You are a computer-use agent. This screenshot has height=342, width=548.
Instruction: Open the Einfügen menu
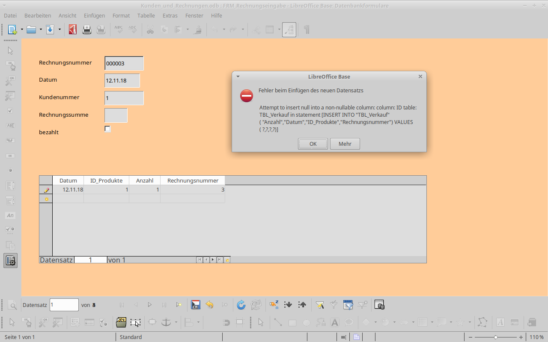click(94, 15)
